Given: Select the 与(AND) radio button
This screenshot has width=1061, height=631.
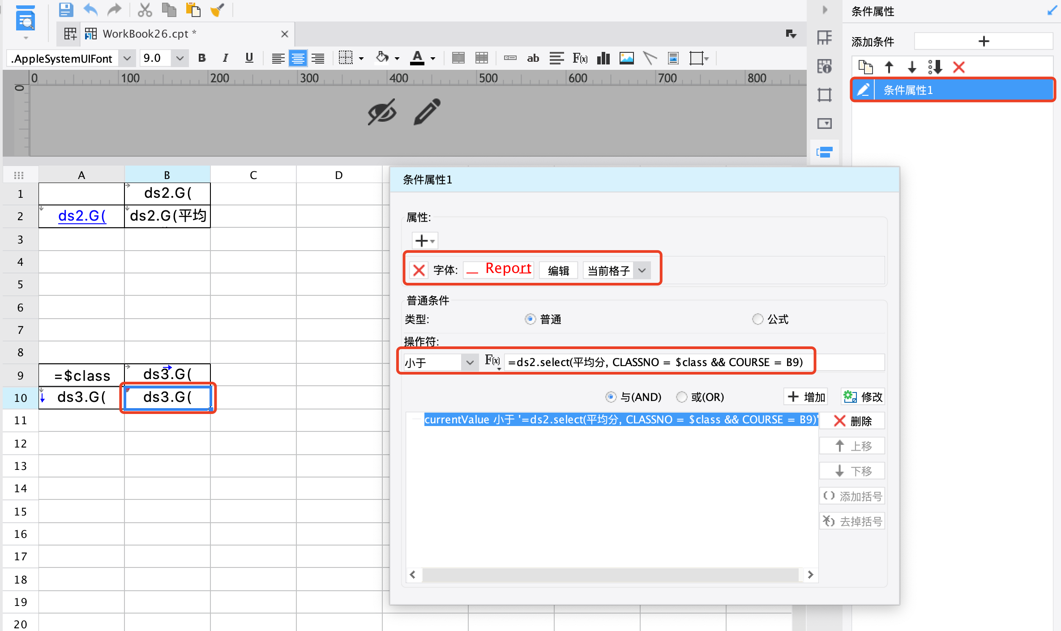Looking at the screenshot, I should [611, 397].
